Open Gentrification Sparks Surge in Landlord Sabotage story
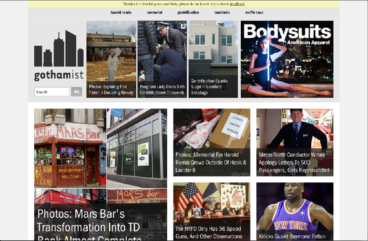Viewport: 368px width, 241px height. click(x=213, y=59)
